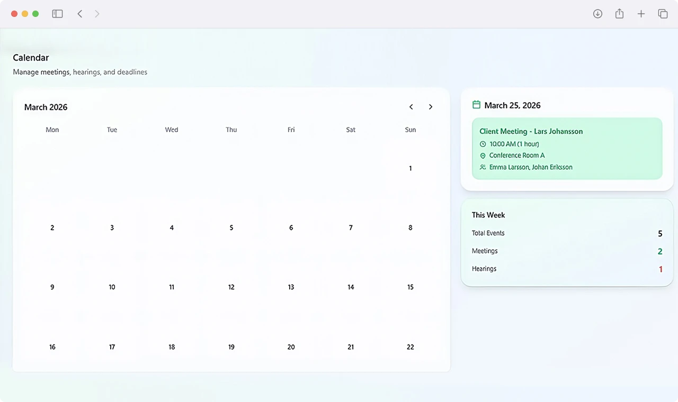
Task: Open the downloads icon in the toolbar
Action: [597, 14]
